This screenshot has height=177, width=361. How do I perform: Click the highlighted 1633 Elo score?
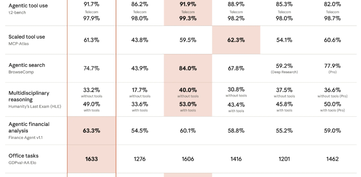tap(91, 159)
